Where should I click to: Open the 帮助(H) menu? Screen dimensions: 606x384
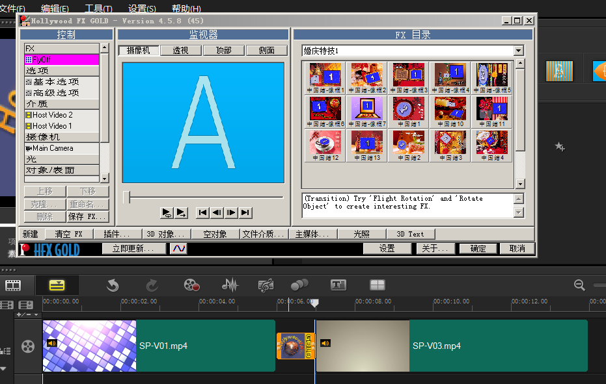pyautogui.click(x=186, y=8)
